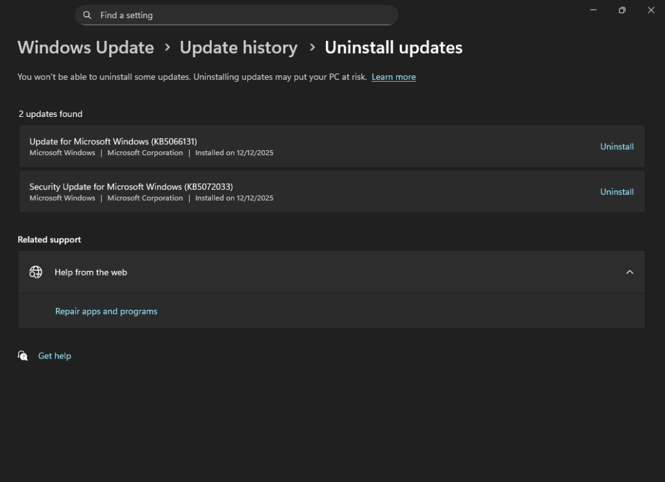This screenshot has height=482, width=665.
Task: Collapse the Help from the web section chevron
Action: [629, 272]
